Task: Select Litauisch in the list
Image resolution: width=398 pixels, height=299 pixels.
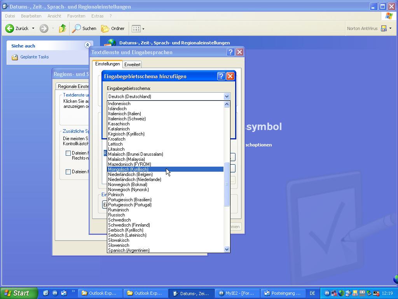Action: pos(165,149)
